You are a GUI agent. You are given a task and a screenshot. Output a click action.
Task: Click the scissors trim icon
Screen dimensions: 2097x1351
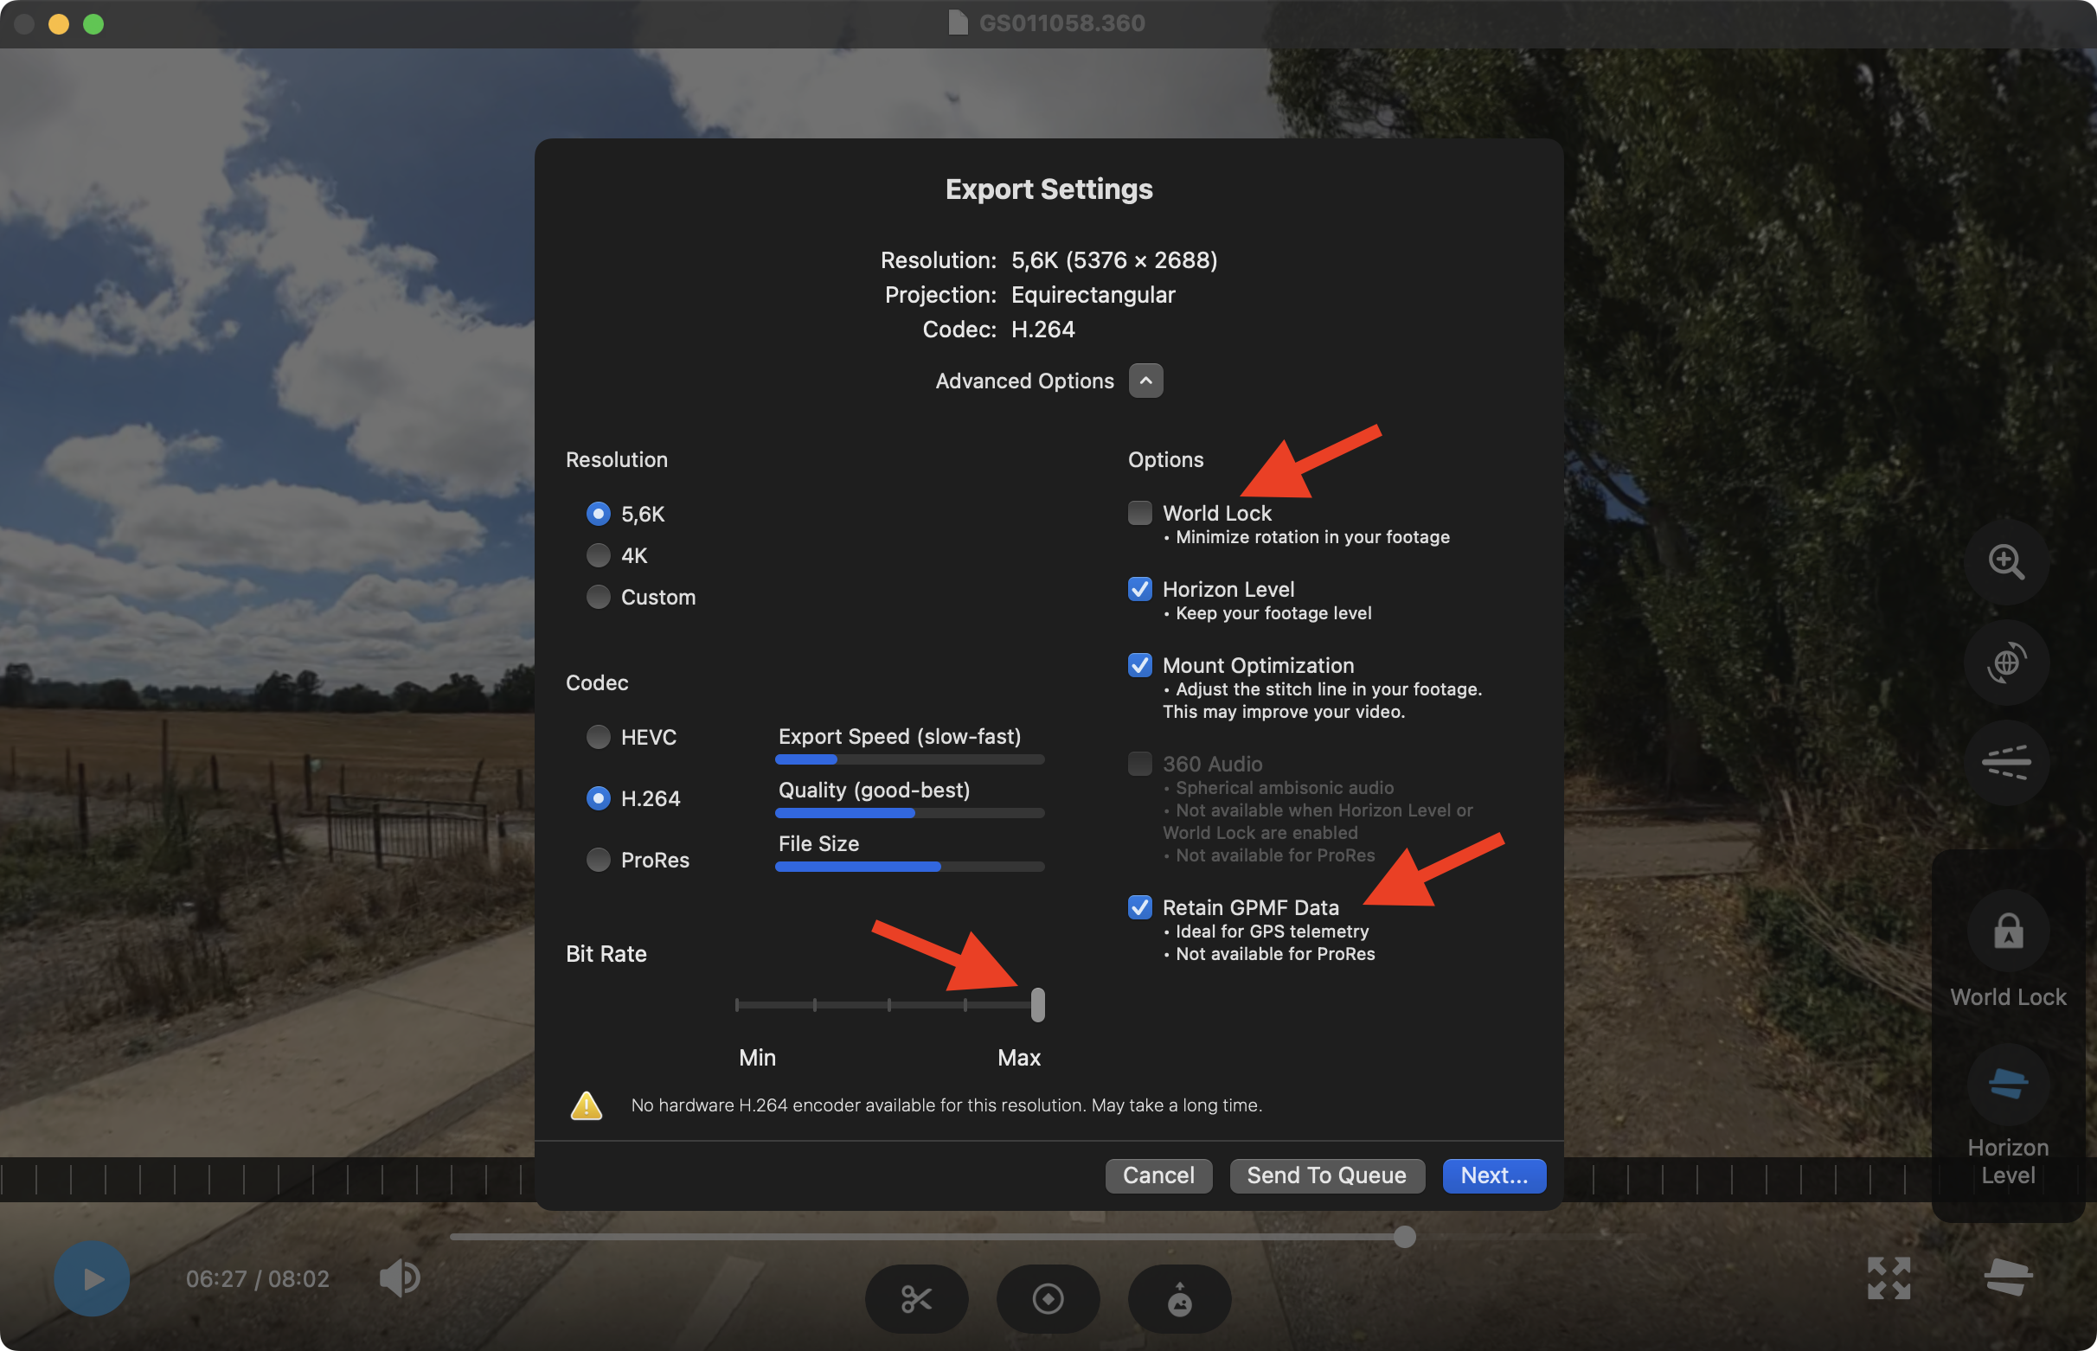[916, 1298]
